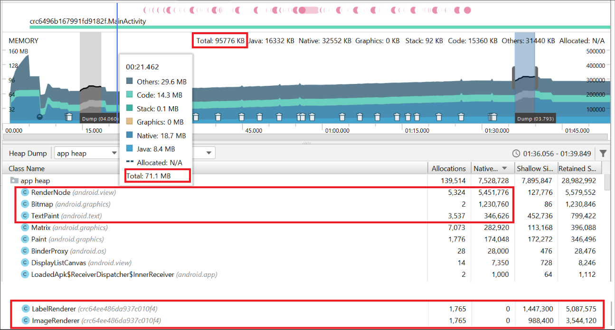Click the Retained Size column header
The image size is (615, 330).
(577, 168)
